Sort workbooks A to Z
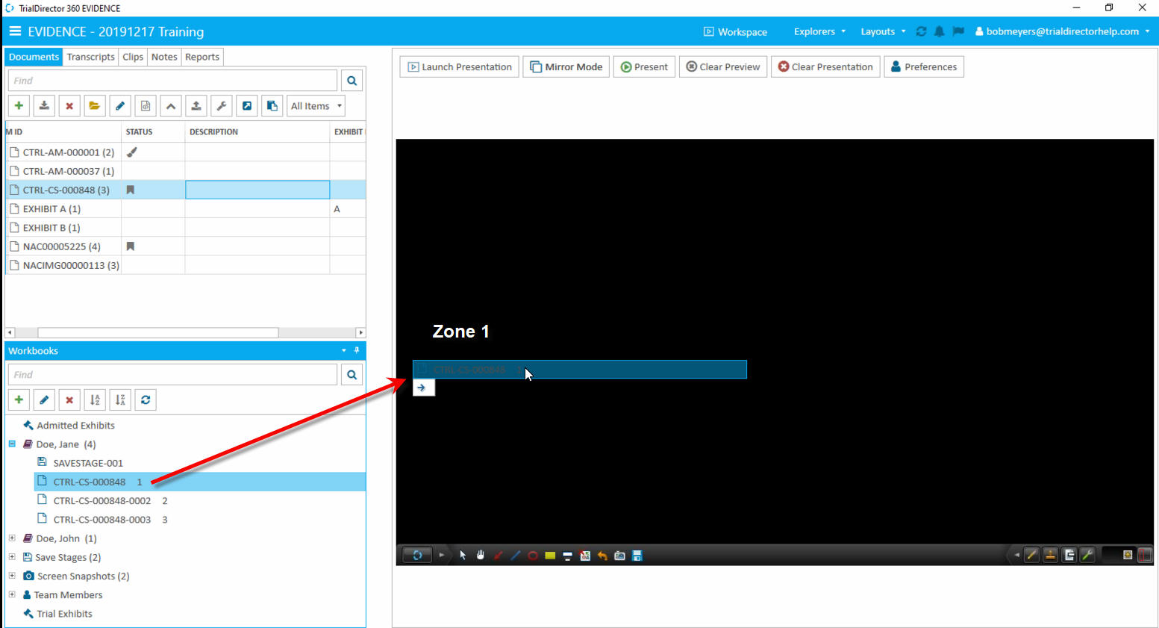 95,400
